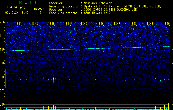Click the ICOM IC-575 receiver frequency text
Image resolution: width=173 pixels, height=110 pixels.
(x=110, y=10)
